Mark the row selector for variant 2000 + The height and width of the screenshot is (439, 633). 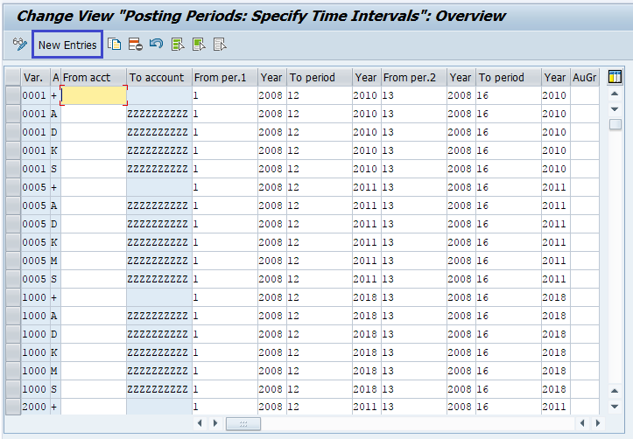tap(12, 408)
